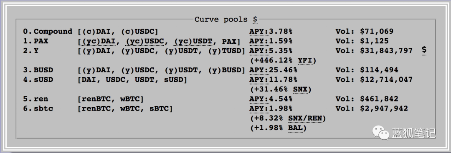Click APY:5.35% for Y pool
The height and width of the screenshot is (153, 451).
click(x=271, y=51)
